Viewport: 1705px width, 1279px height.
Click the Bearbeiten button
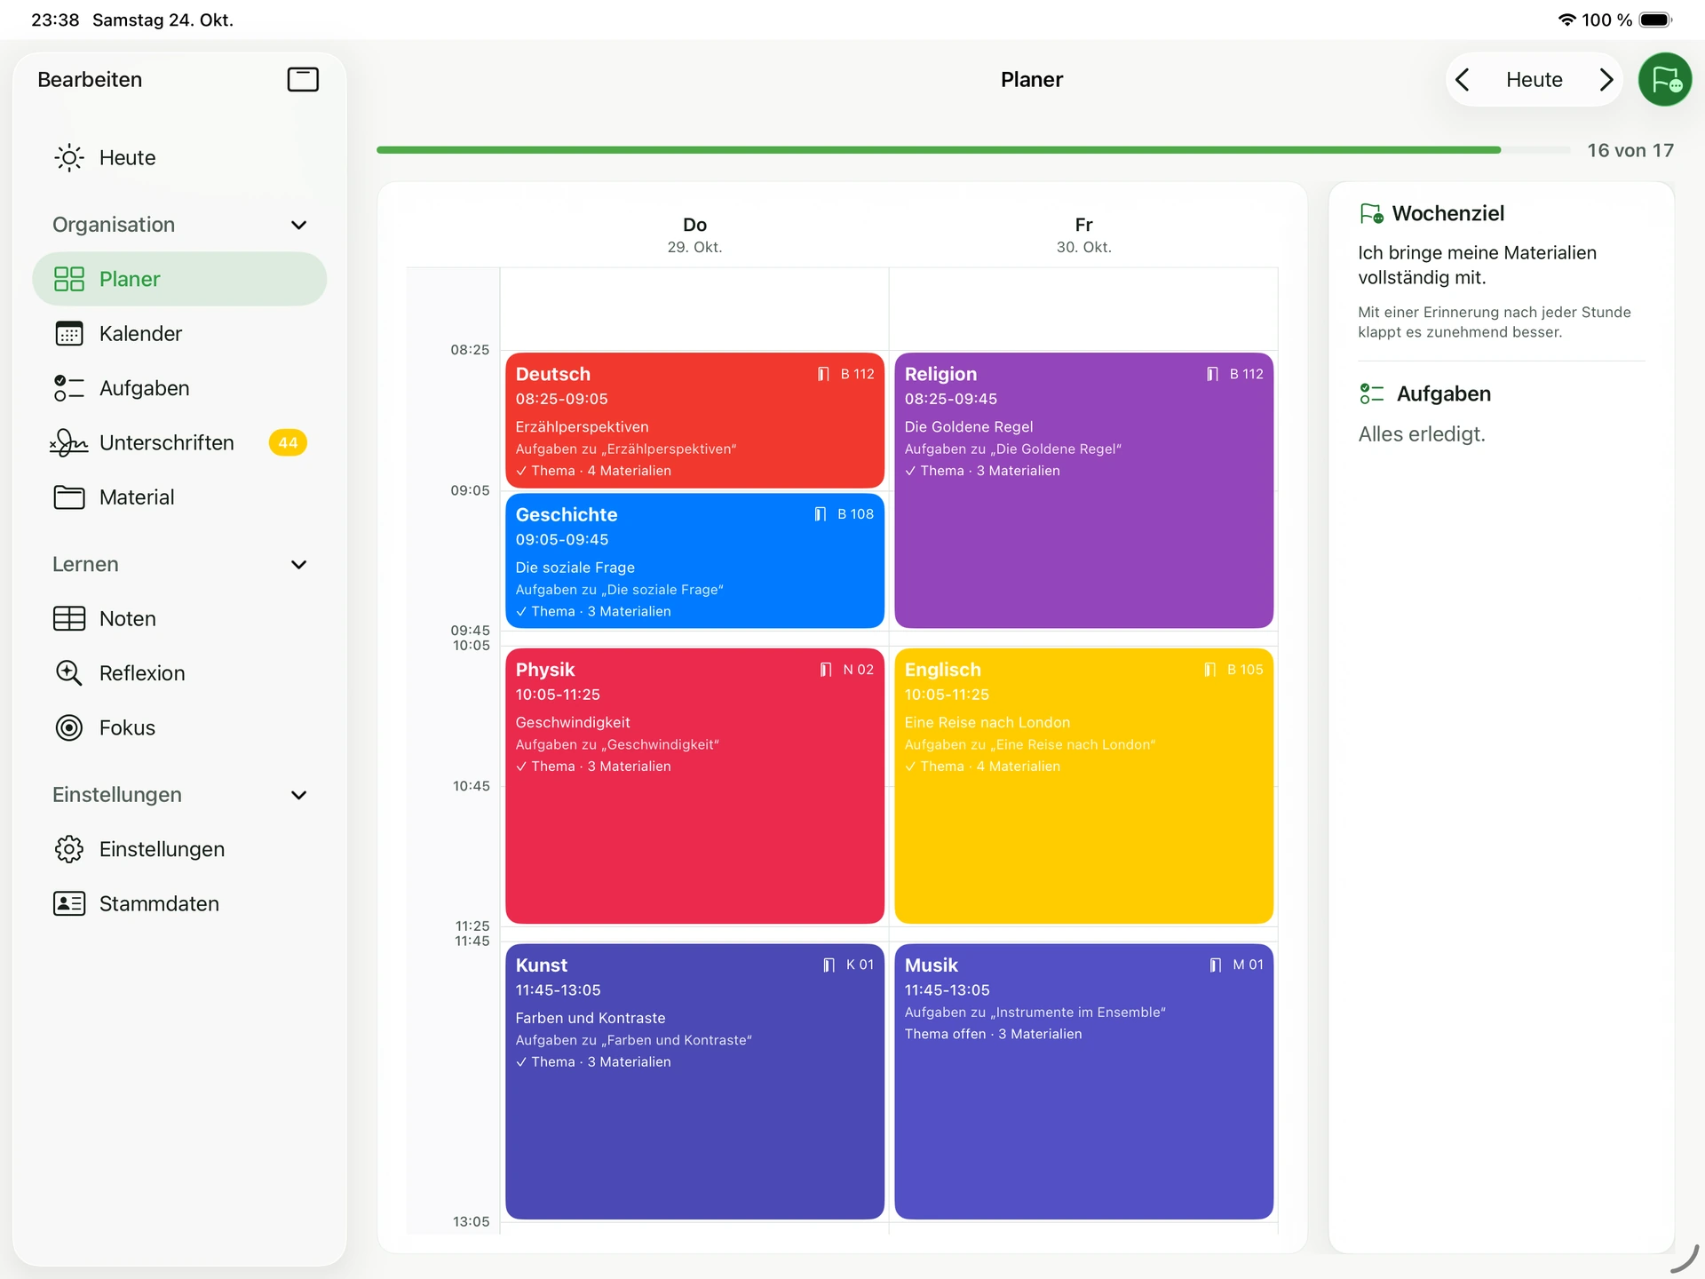tap(90, 80)
